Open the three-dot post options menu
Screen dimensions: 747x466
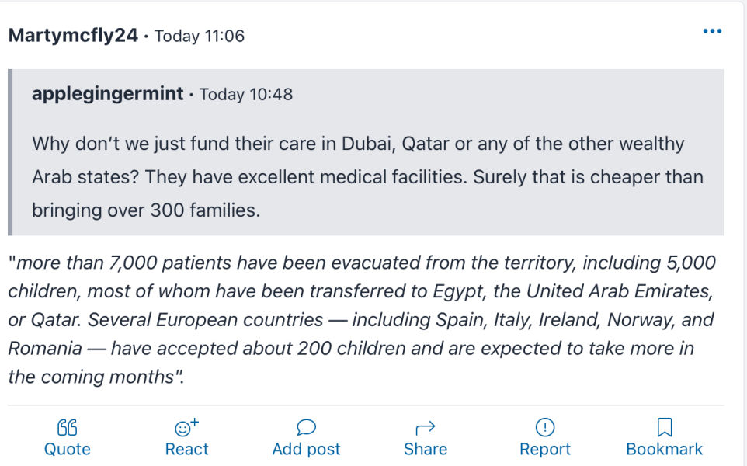712,31
